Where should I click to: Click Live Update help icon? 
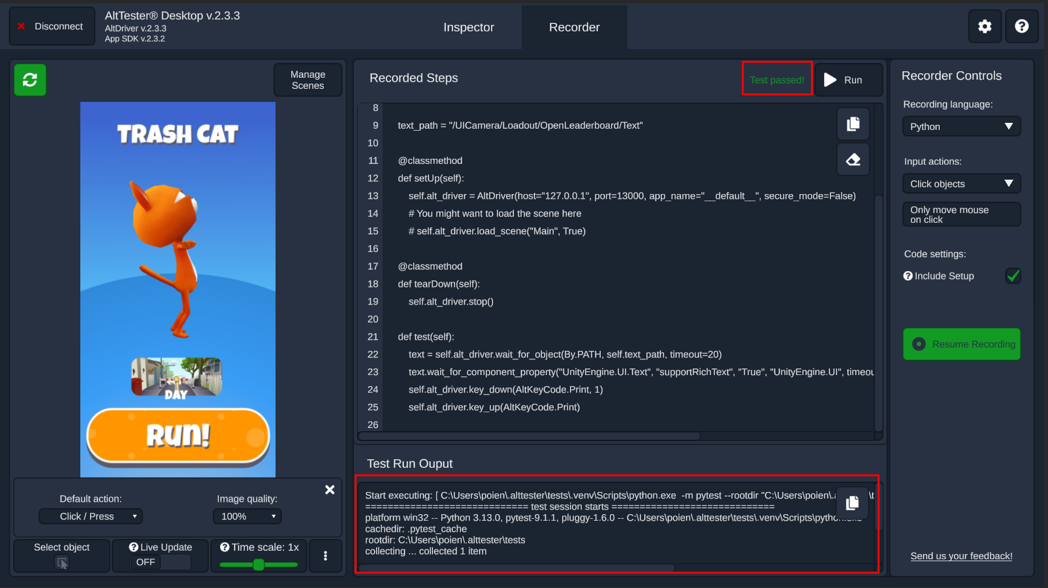coord(133,547)
